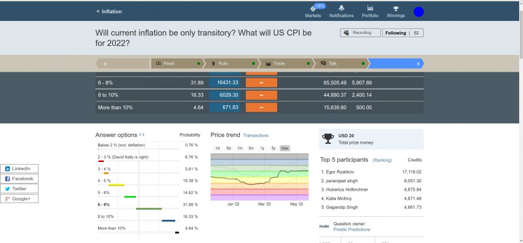Click the dark blue bar for 8 to 10%
This screenshot has height=243, width=523.
point(169,220)
